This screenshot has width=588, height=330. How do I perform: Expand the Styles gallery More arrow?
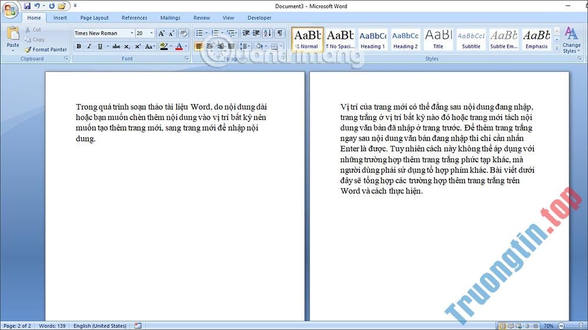556,48
